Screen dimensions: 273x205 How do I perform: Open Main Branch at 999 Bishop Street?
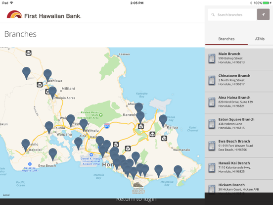(x=239, y=59)
